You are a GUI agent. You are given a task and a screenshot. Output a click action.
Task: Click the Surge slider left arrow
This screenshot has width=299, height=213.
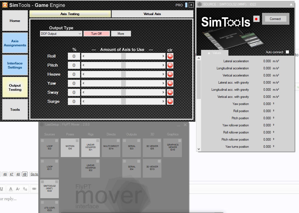coord(83,101)
